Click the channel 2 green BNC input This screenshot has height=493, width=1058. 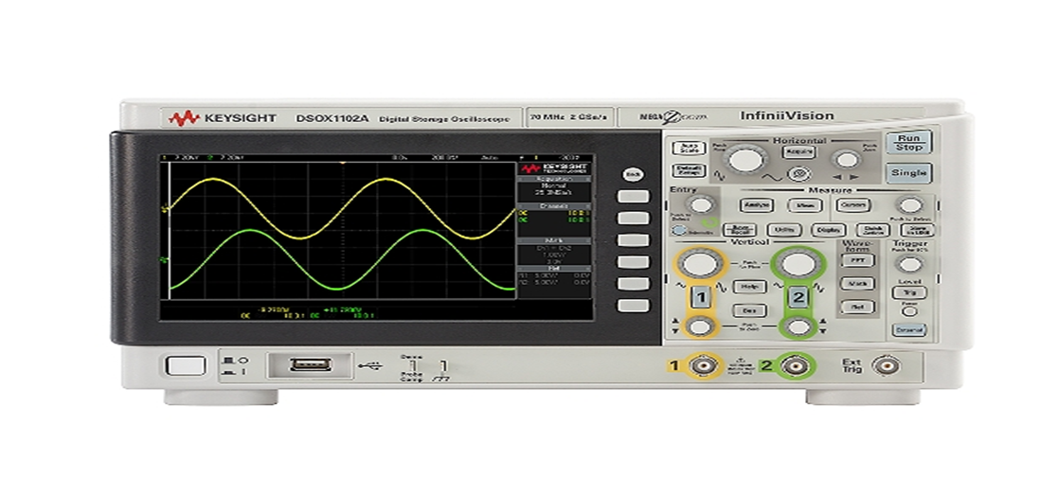pyautogui.click(x=796, y=366)
